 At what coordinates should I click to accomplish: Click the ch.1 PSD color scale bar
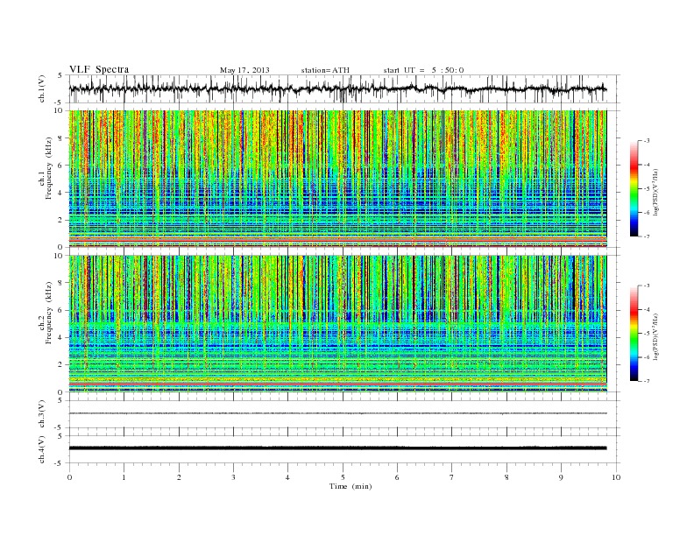click(x=634, y=188)
